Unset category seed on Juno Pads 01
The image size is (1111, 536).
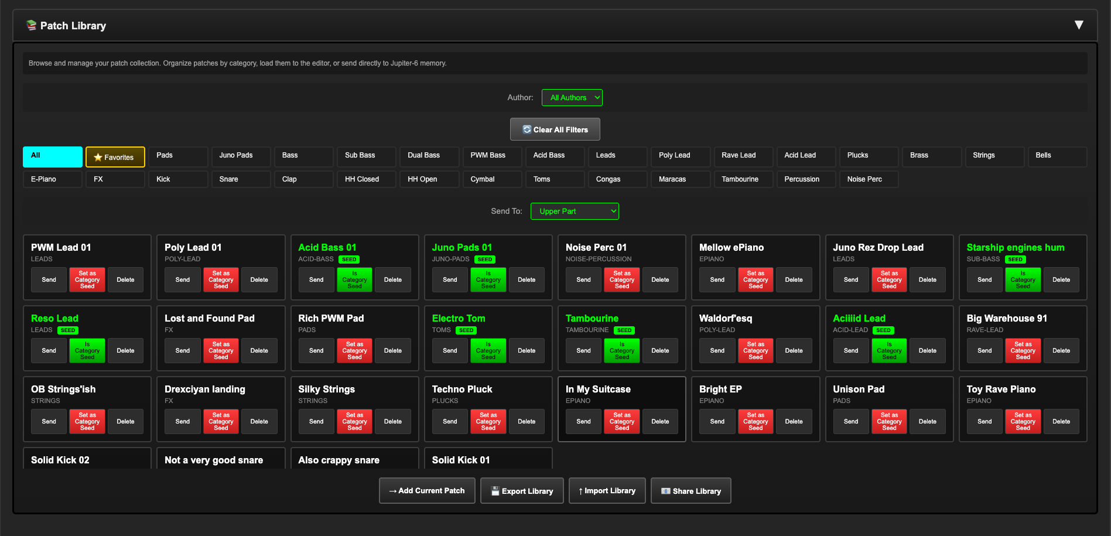488,280
